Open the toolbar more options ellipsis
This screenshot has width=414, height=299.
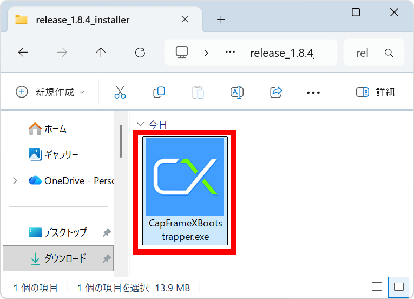pyautogui.click(x=313, y=93)
